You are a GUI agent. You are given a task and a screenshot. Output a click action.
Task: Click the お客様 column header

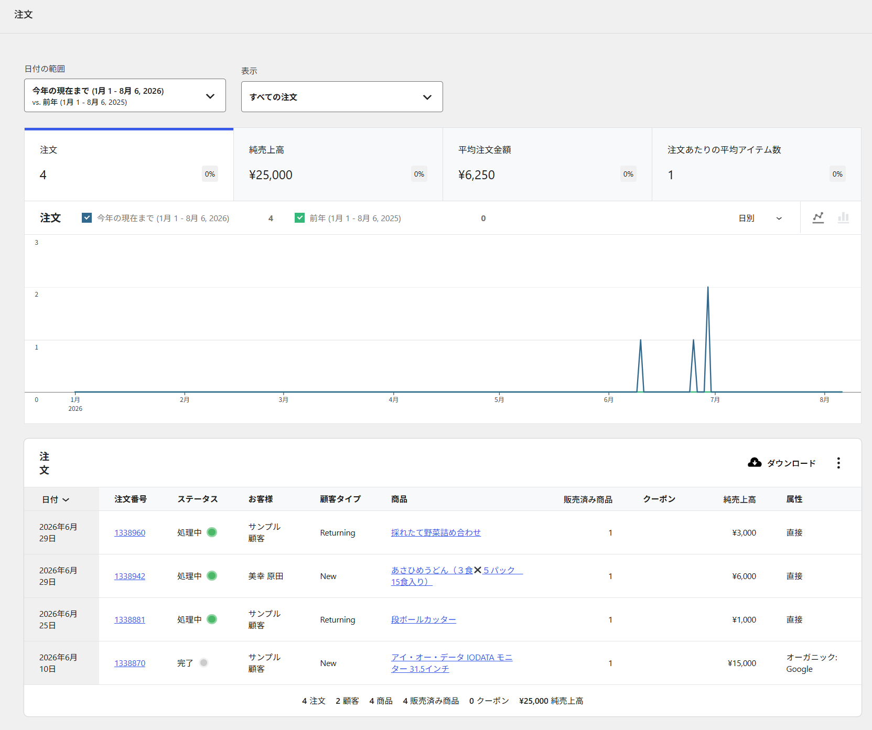tap(261, 499)
